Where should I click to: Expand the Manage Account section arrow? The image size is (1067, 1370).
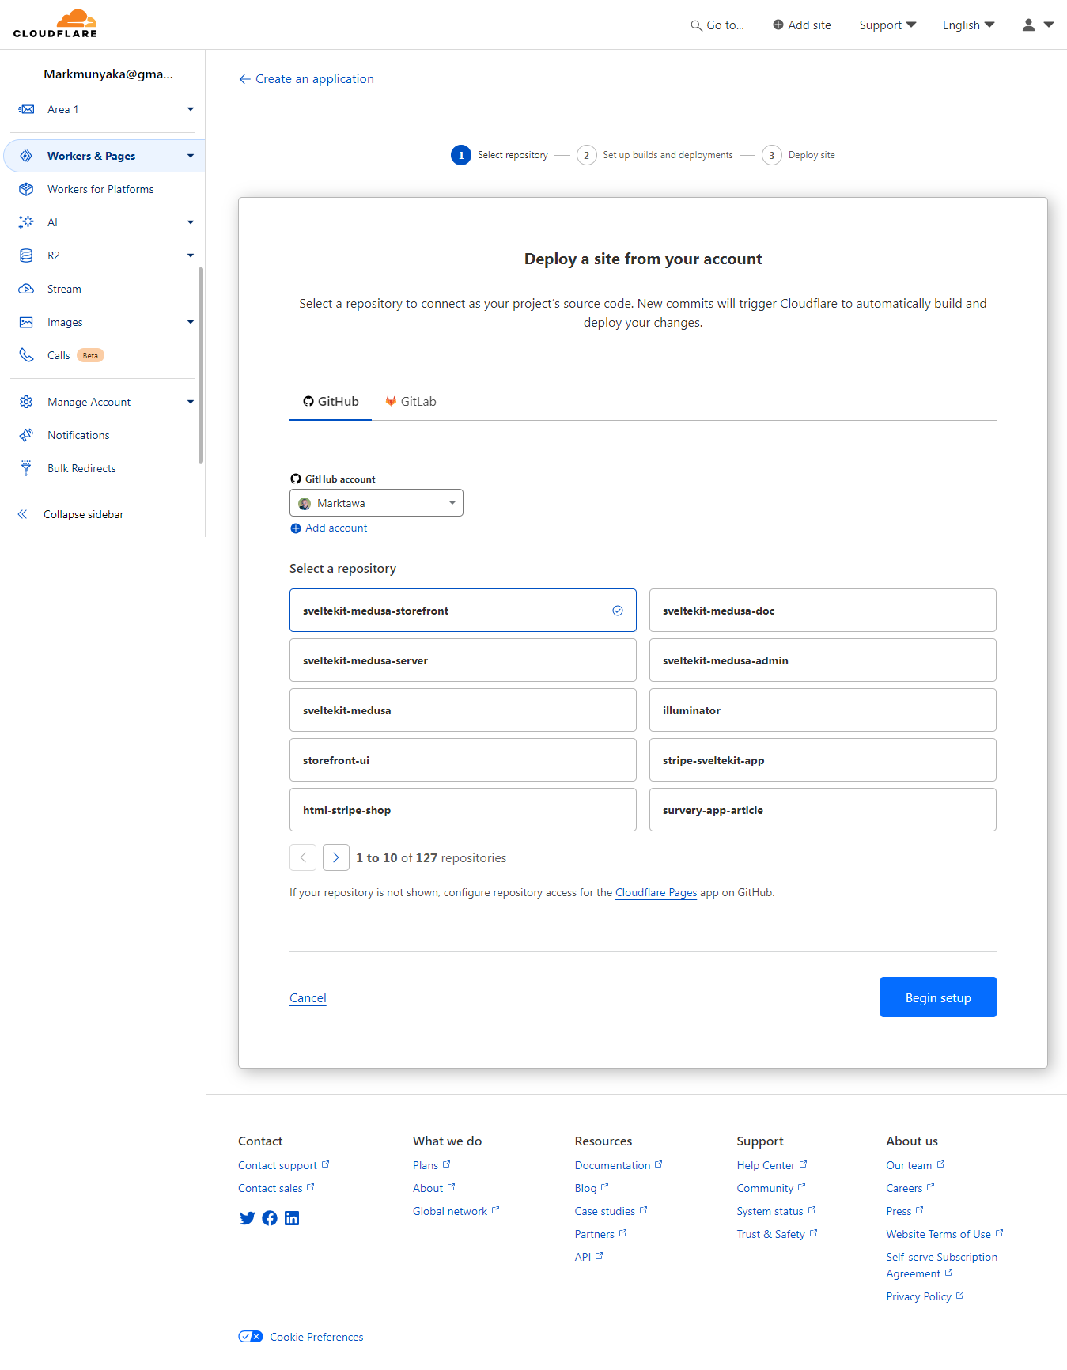pos(191,402)
